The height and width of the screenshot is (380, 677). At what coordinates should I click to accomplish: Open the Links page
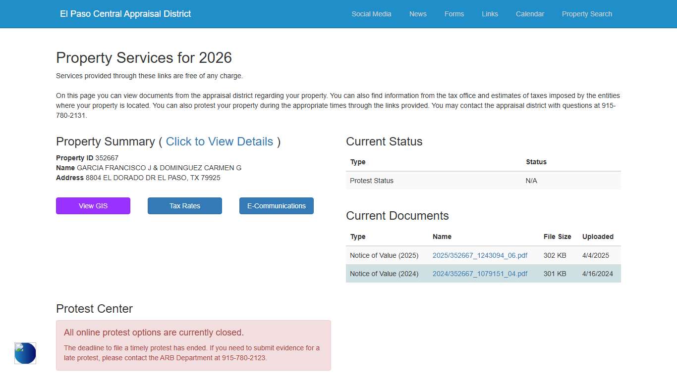point(490,14)
